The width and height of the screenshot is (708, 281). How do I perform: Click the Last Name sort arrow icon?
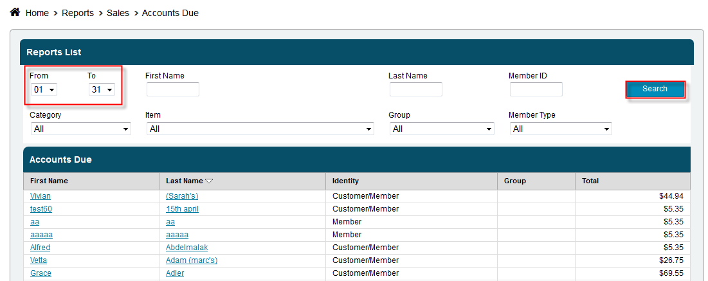(209, 181)
